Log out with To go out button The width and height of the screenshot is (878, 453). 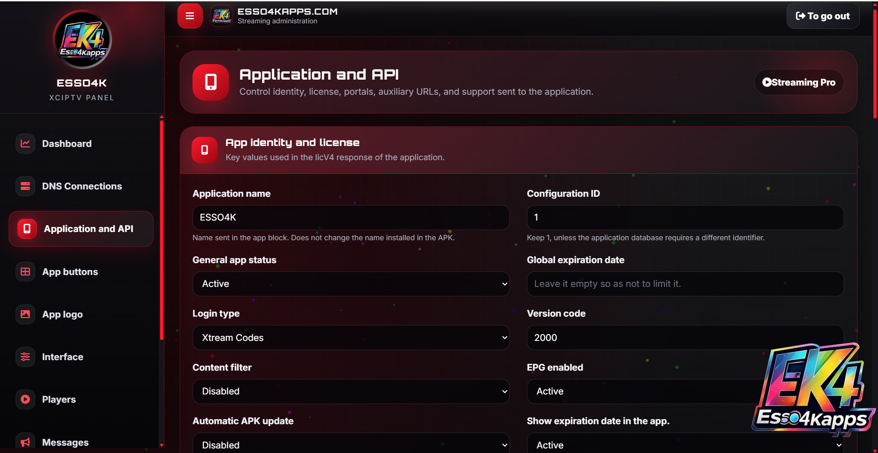tap(823, 16)
